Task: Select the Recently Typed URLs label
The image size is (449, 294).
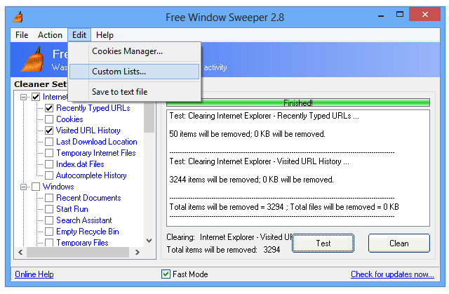Action: tap(93, 108)
